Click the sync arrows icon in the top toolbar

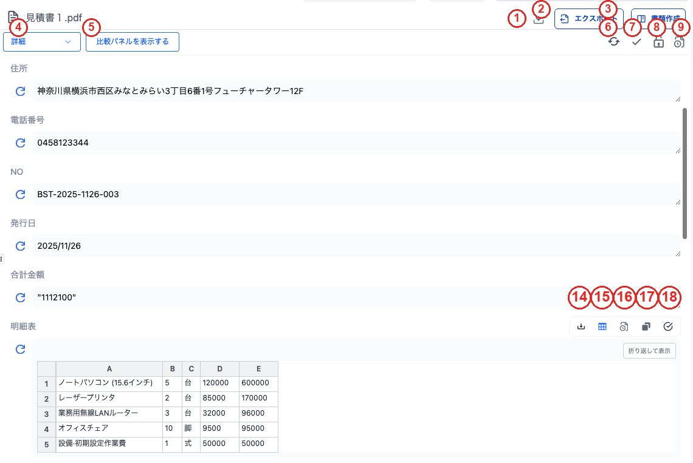coord(613,42)
